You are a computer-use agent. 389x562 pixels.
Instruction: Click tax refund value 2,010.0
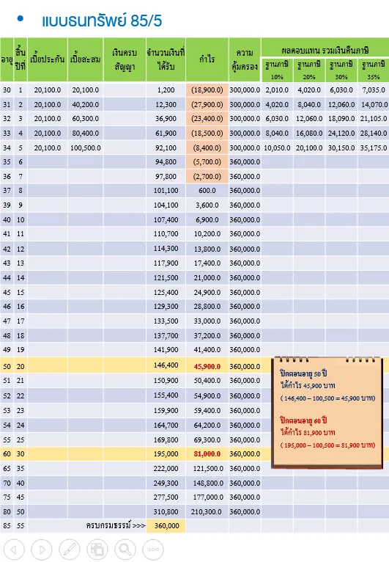(x=277, y=90)
